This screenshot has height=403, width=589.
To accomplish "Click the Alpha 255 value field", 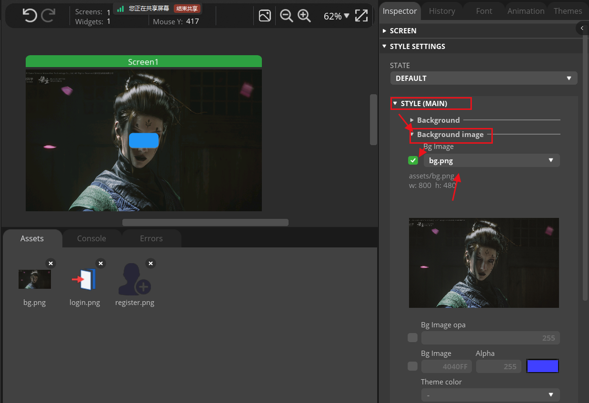I will coord(498,366).
